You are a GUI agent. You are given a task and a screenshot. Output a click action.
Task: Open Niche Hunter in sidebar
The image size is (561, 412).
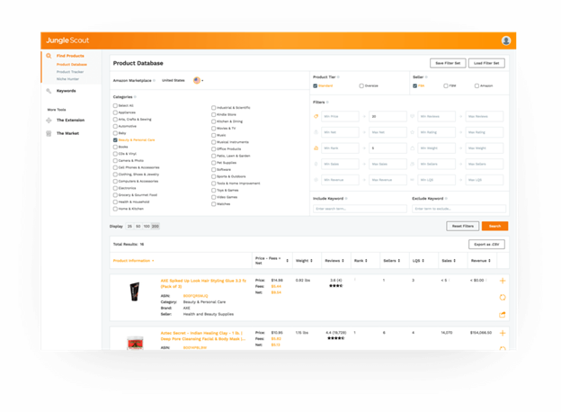click(67, 79)
